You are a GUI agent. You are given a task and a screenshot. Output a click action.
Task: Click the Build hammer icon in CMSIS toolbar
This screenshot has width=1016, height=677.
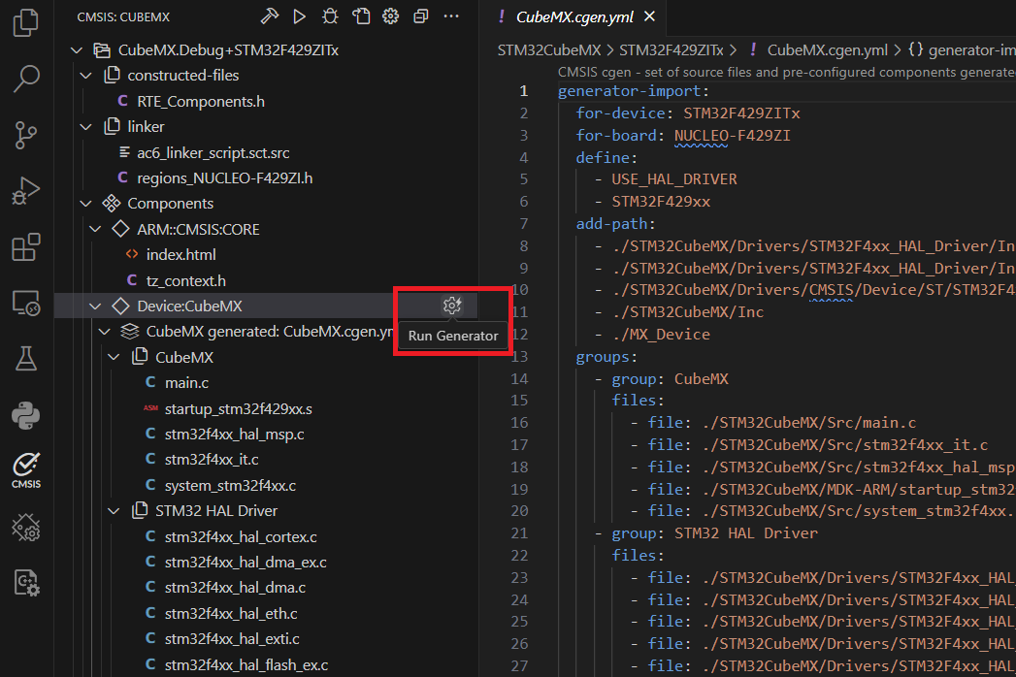[x=269, y=16]
